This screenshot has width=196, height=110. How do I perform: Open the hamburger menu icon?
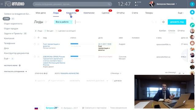(x=2, y=4)
